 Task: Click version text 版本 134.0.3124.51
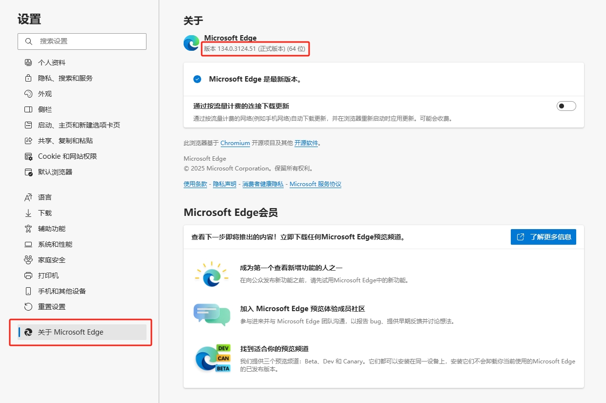[230, 49]
